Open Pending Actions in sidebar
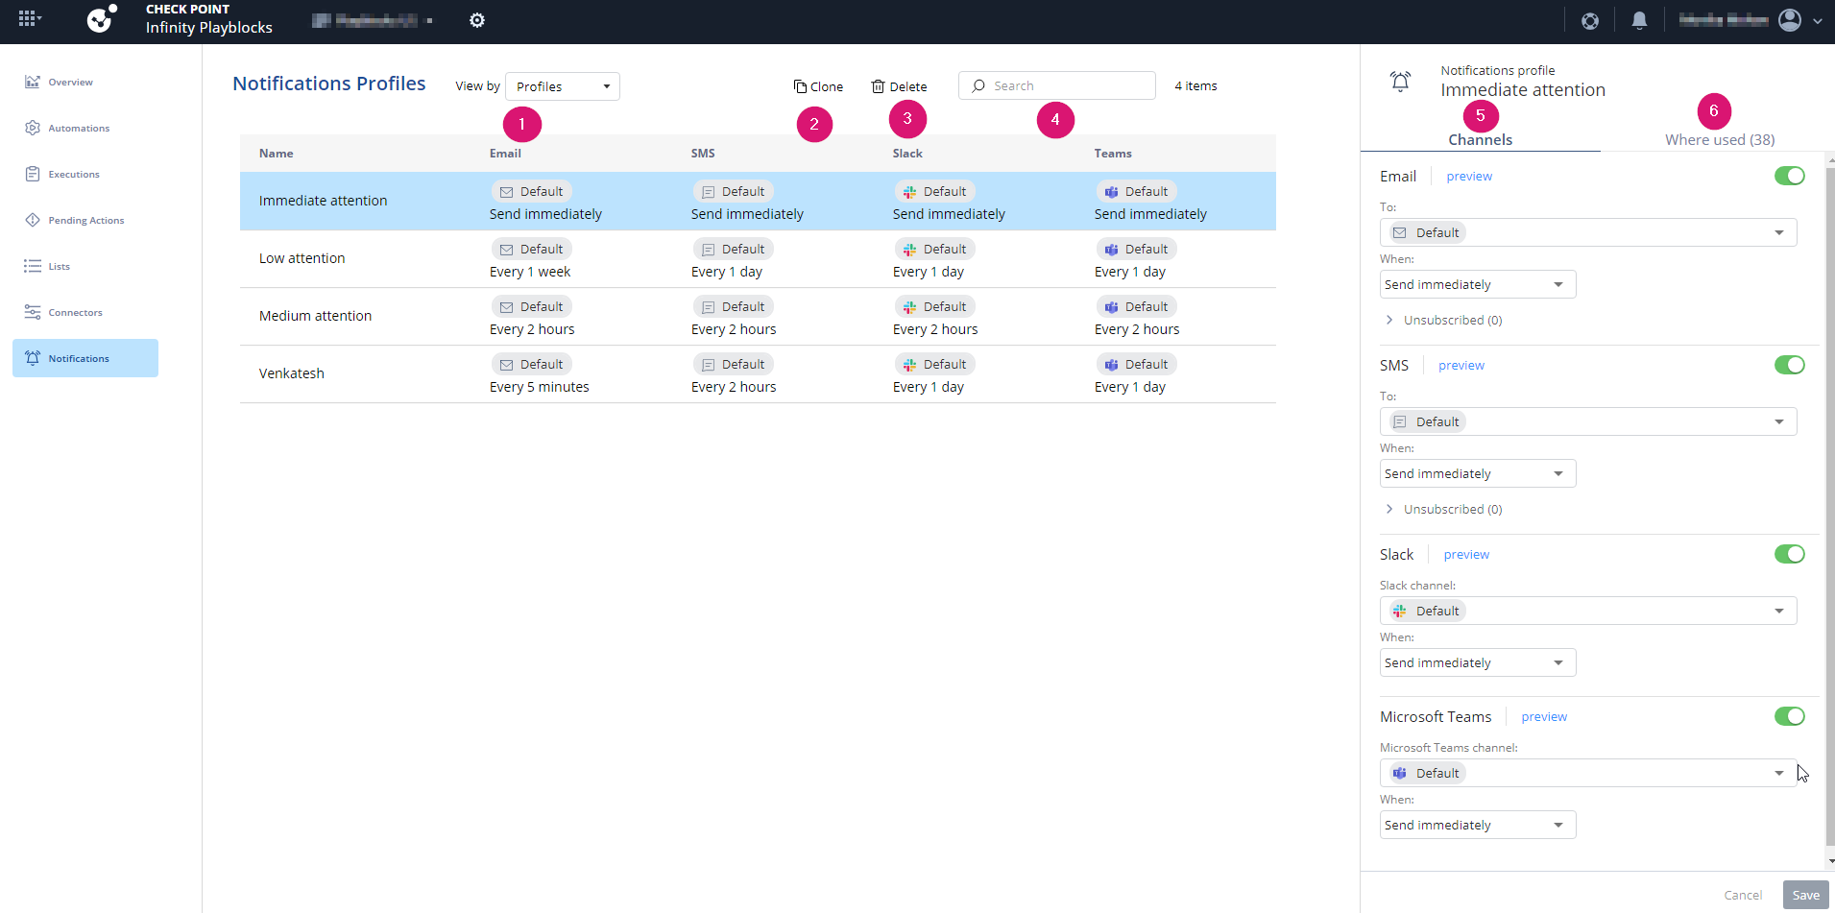Viewport: 1835px width, 913px height. click(86, 220)
